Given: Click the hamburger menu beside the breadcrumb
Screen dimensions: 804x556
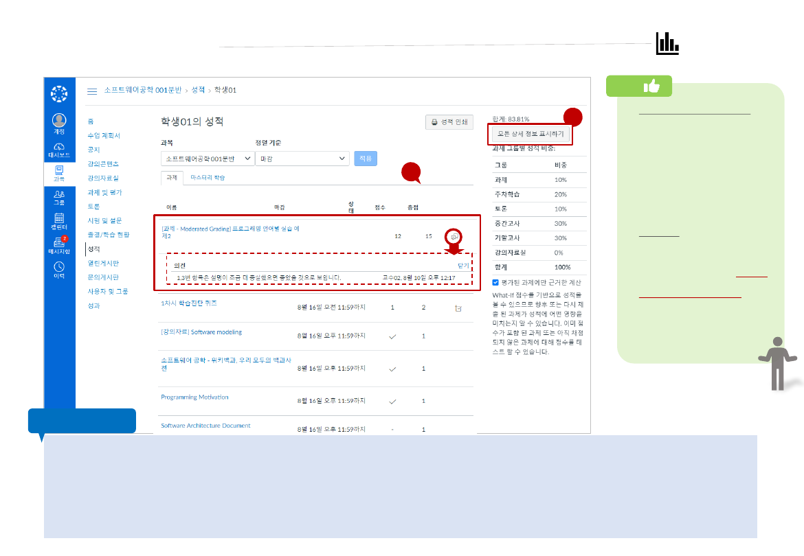Looking at the screenshot, I should (92, 90).
